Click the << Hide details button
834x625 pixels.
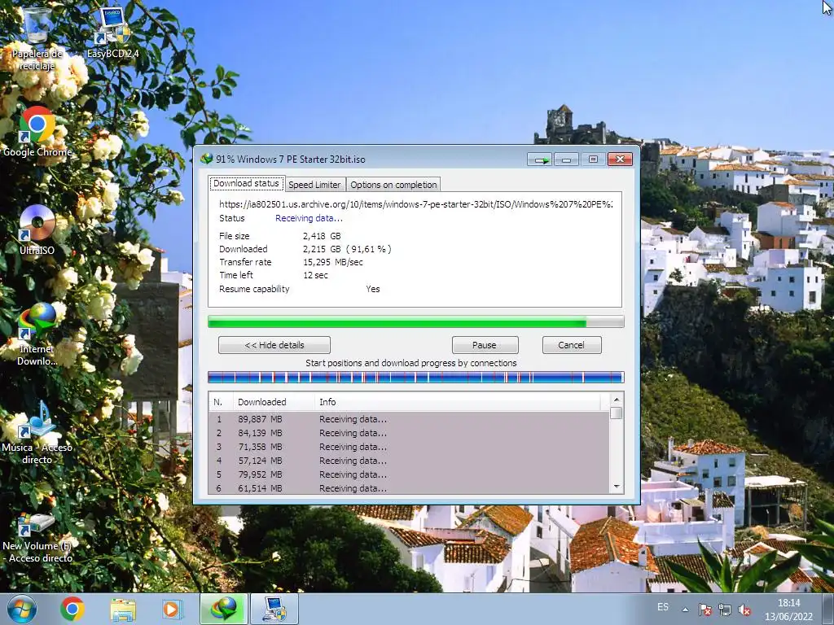pyautogui.click(x=274, y=345)
